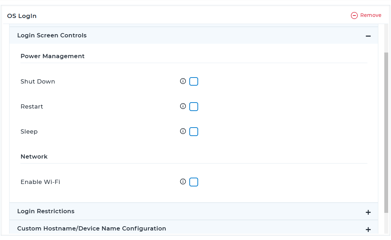391x240 pixels.
Task: Enable the Shut Down checkbox
Action: [x=194, y=81]
